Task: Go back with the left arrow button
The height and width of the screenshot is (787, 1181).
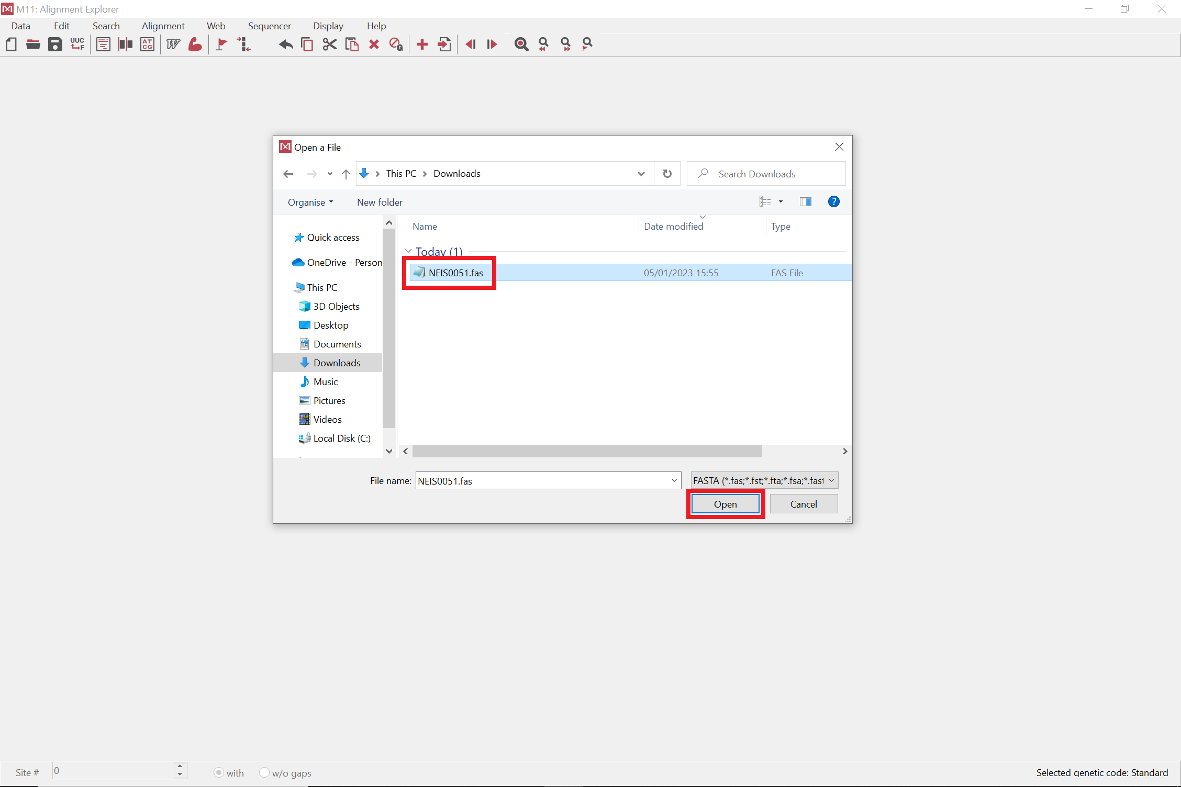Action: [x=288, y=174]
